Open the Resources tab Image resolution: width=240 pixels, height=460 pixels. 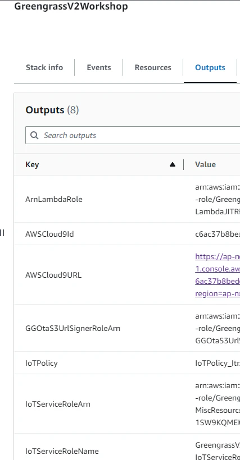(153, 67)
